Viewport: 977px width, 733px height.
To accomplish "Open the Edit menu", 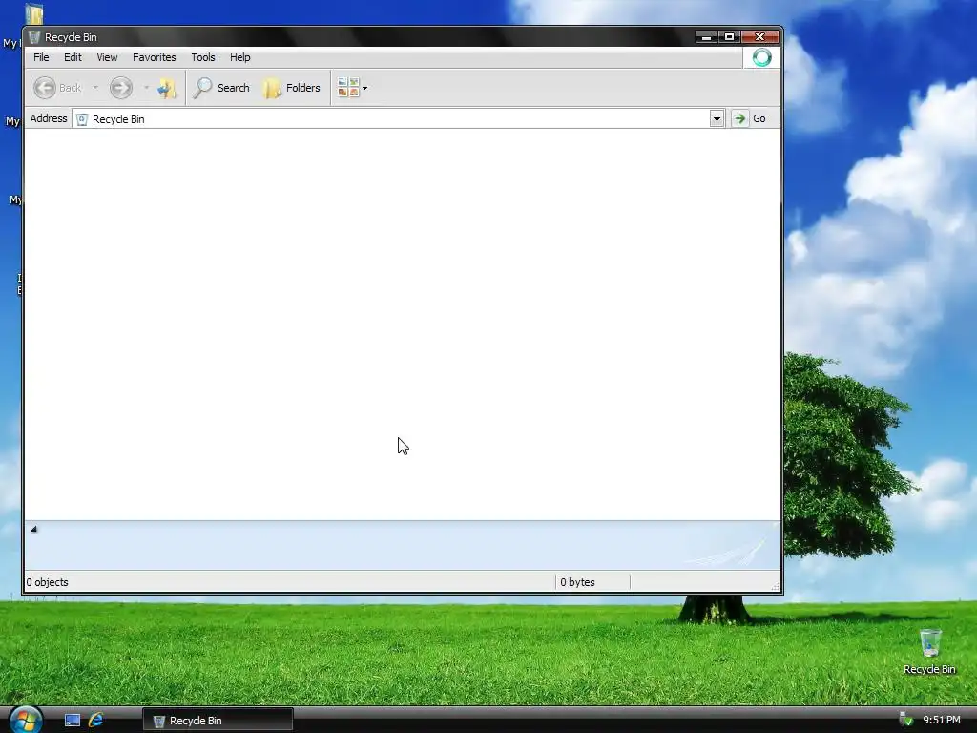I will tap(73, 57).
